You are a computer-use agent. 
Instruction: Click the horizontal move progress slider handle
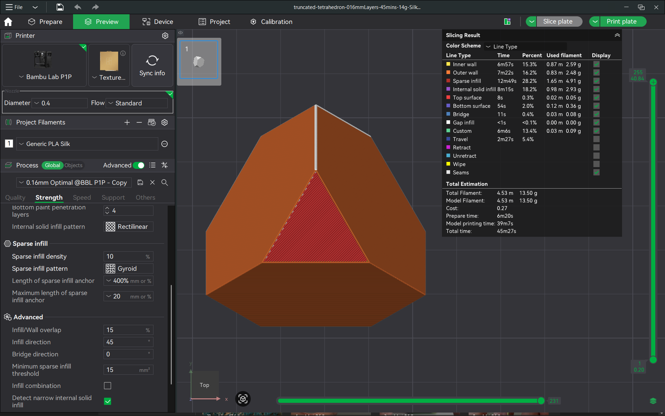pyautogui.click(x=541, y=401)
